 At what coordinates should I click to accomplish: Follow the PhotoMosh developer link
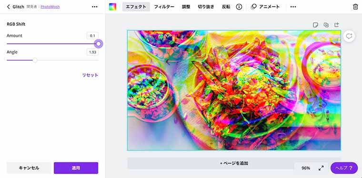click(50, 7)
